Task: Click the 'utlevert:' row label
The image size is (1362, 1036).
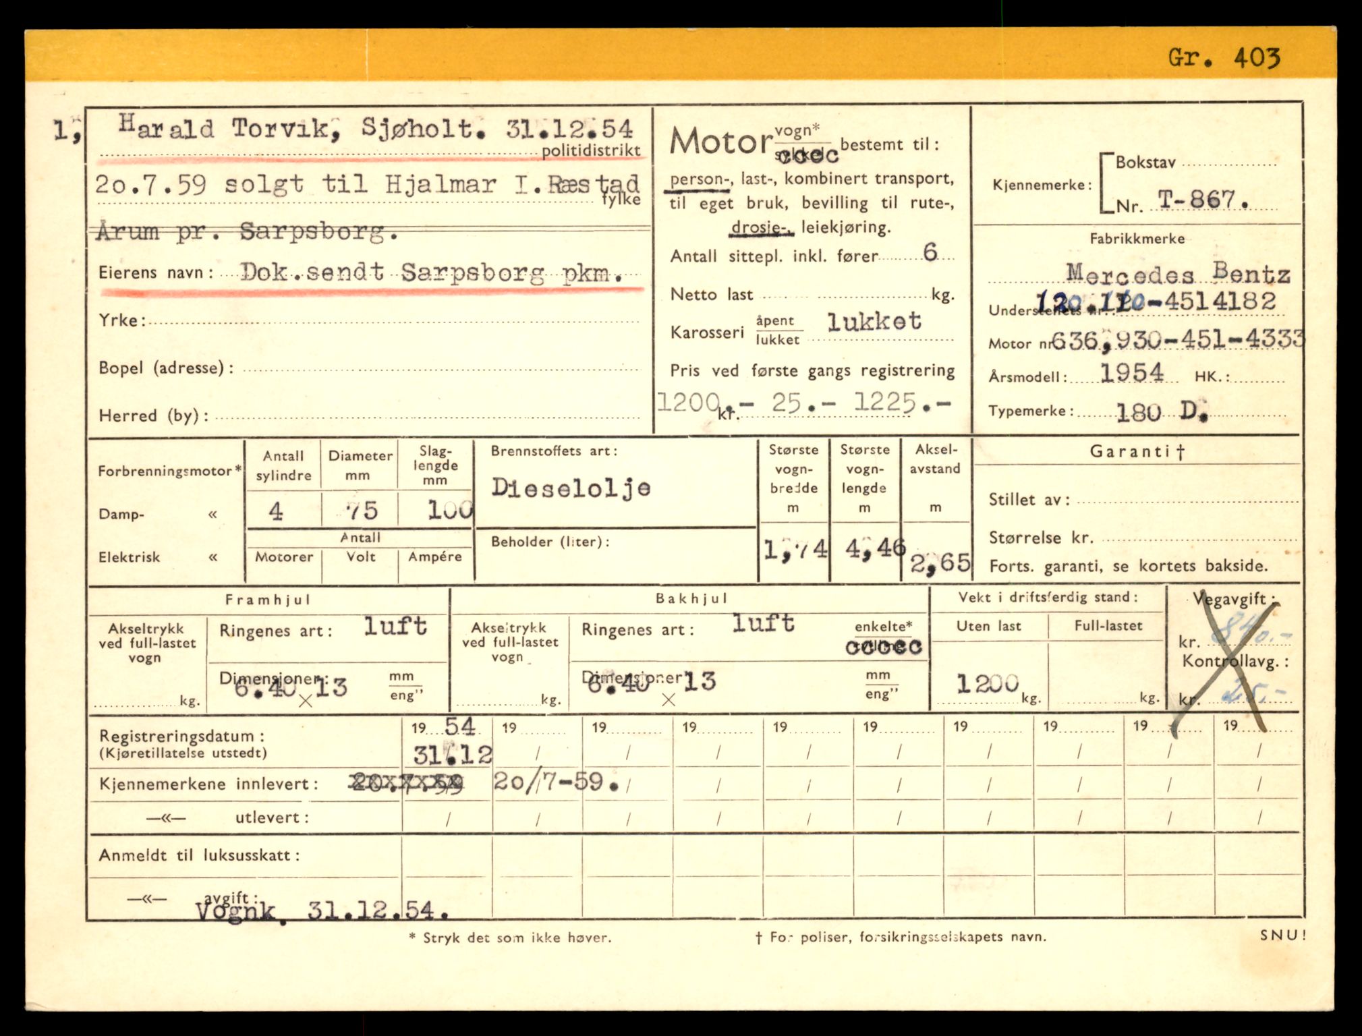Action: (272, 817)
